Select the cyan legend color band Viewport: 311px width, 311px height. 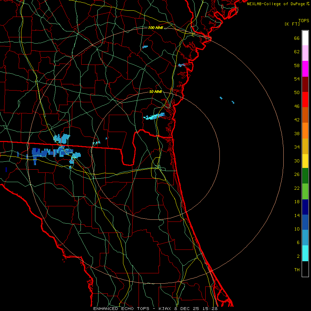(x=305, y=253)
